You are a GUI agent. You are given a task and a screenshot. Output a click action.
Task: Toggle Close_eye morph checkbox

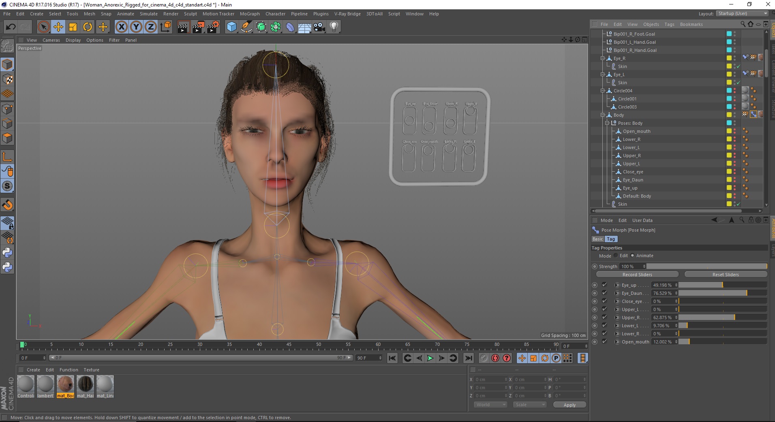point(604,301)
